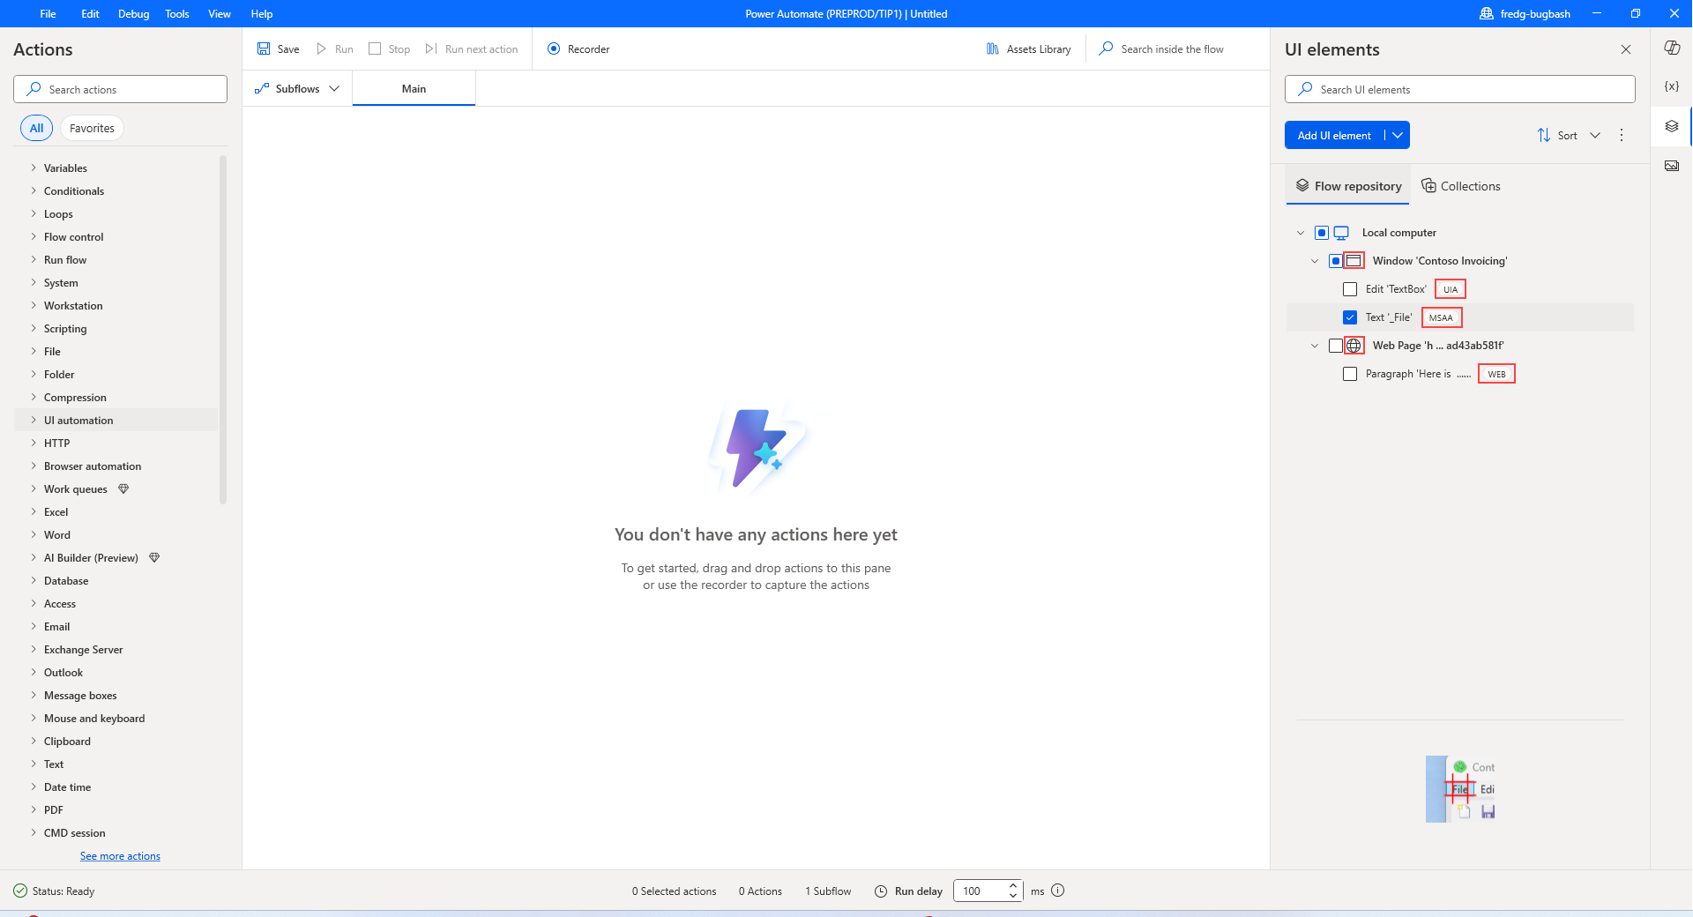Image resolution: width=1693 pixels, height=917 pixels.
Task: Open the Copilot pane from the right sidebar
Action: click(x=1672, y=48)
